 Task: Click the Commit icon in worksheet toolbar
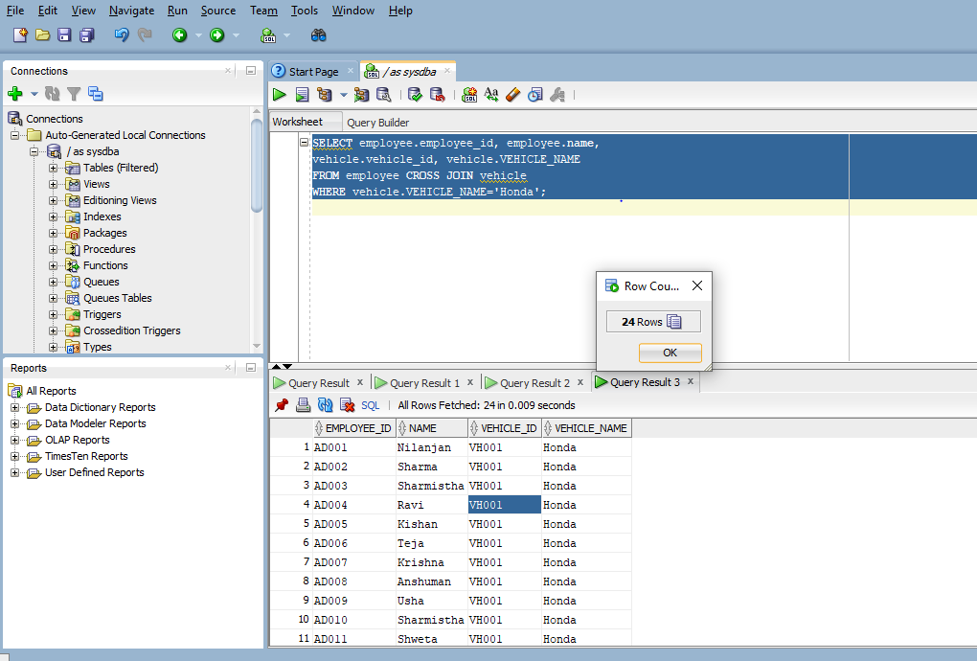(415, 95)
